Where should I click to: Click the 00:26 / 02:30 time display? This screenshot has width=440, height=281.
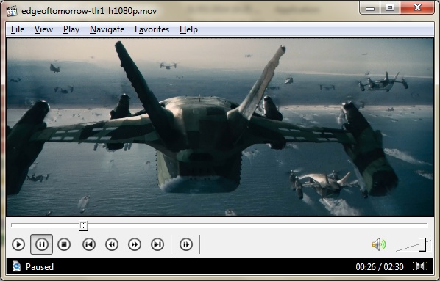click(x=380, y=267)
